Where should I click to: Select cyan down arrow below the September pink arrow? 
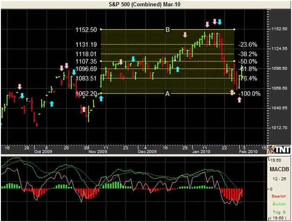click(22, 96)
